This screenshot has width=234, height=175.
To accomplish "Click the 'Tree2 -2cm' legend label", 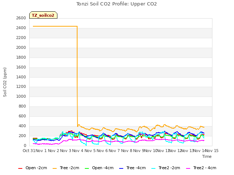I will [169, 168].
